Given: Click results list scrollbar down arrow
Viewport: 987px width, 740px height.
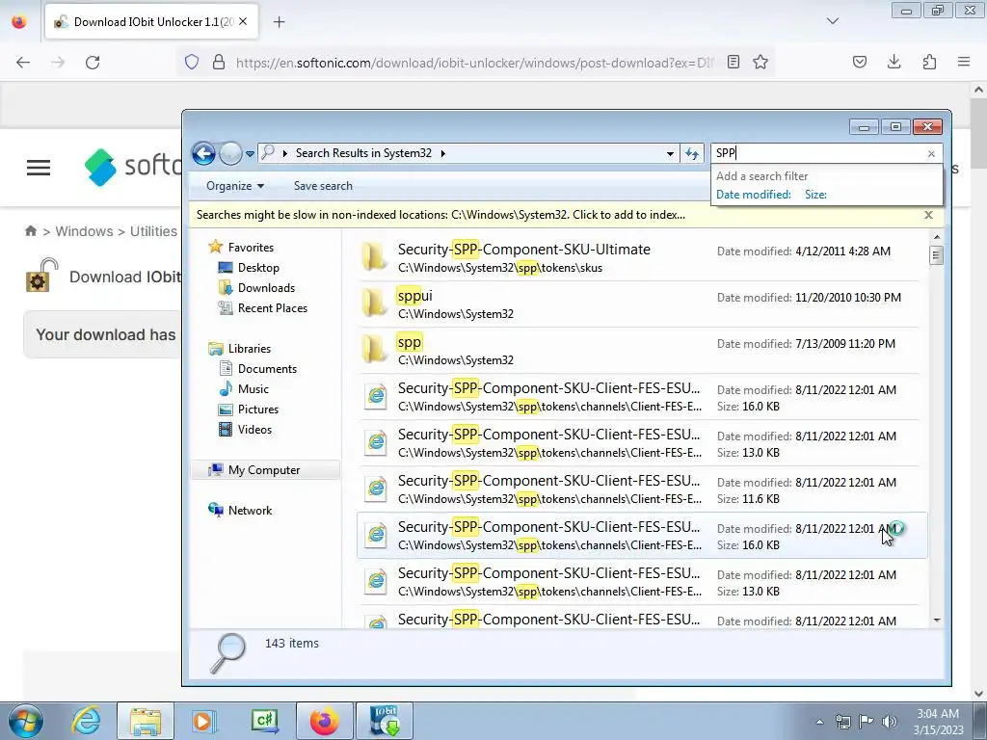Looking at the screenshot, I should (937, 621).
